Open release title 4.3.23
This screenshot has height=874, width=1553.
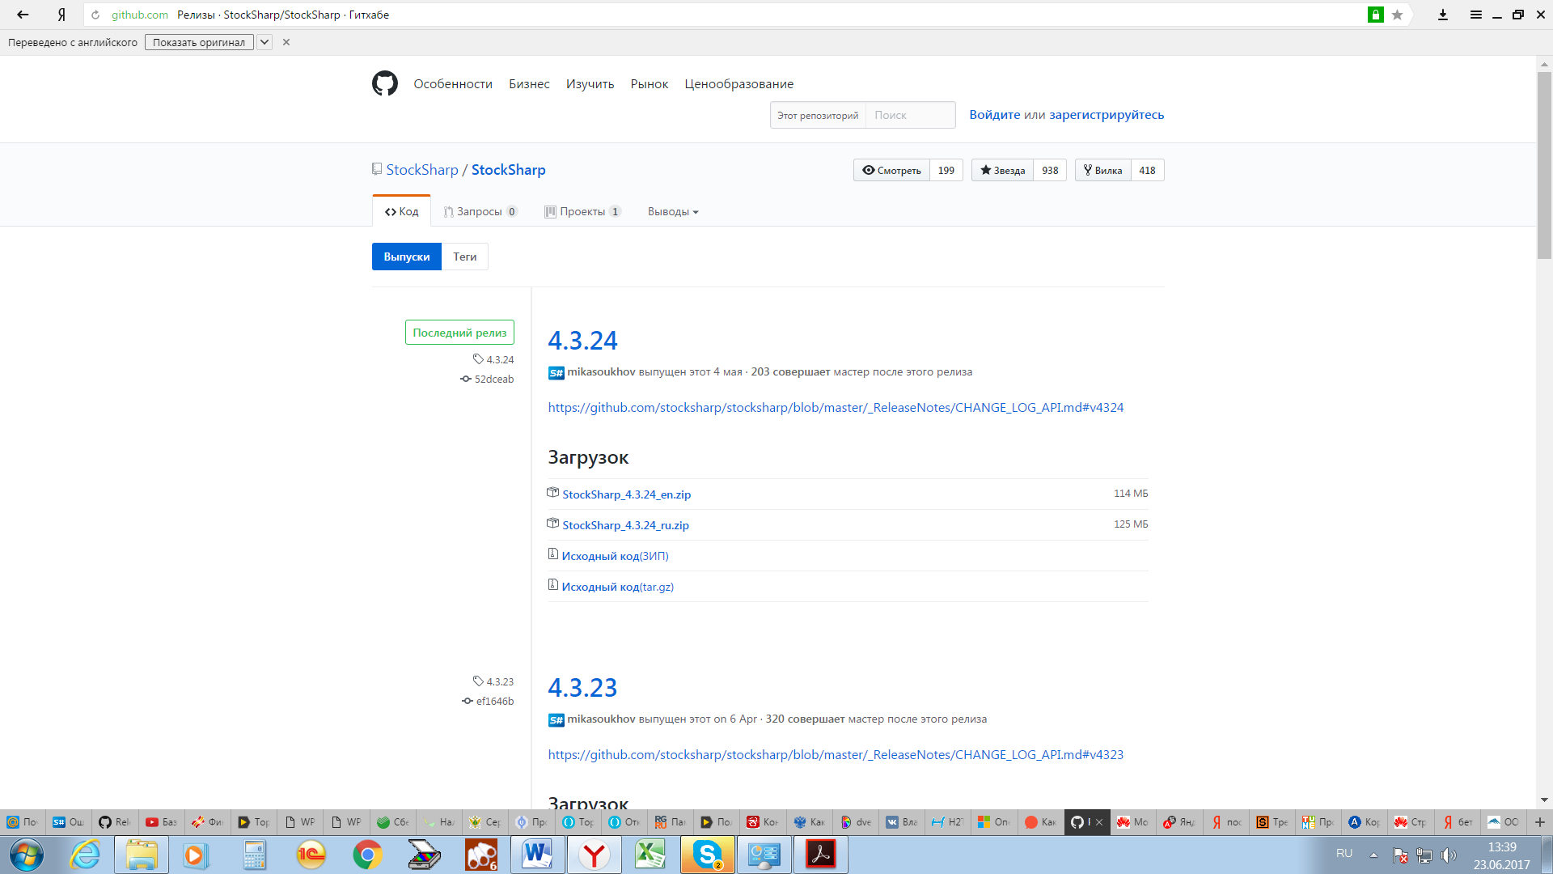coord(583,687)
